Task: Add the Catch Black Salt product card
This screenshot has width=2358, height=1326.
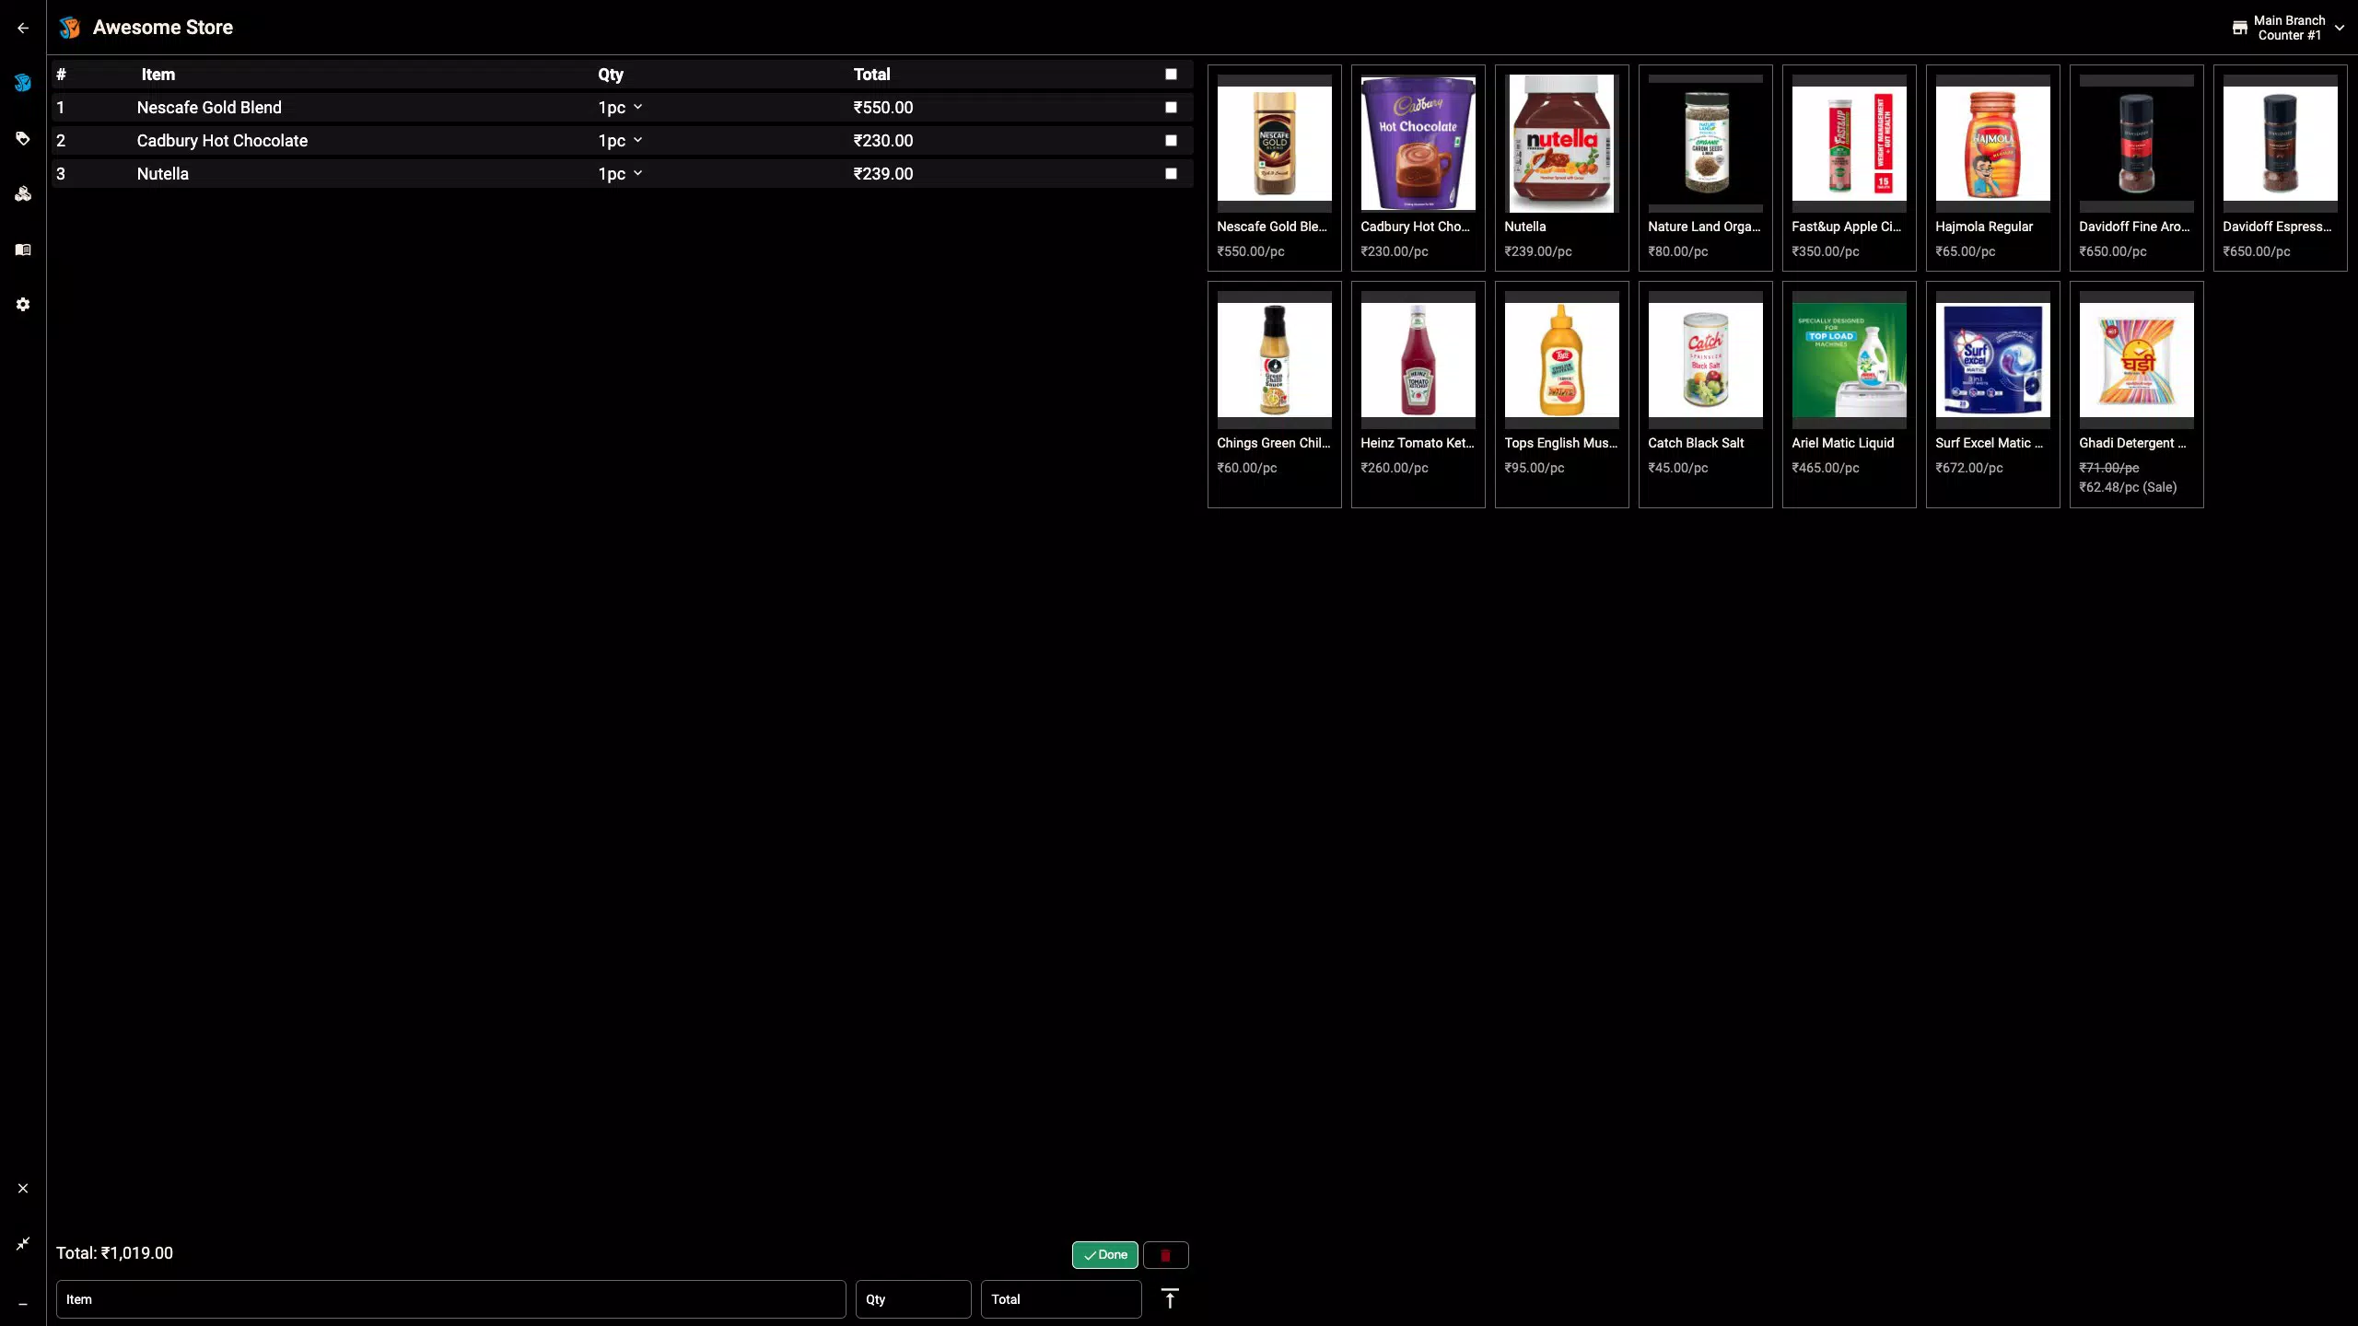Action: (1705, 394)
